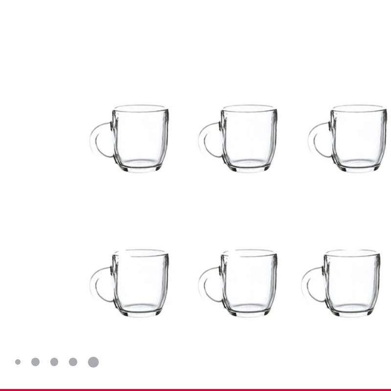Go to the second carousel page dot
This screenshot has height=391, width=391.
pos(35,362)
